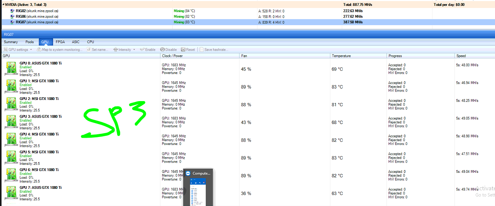Click the Total: 887.75 MH/s summary
Screen dimensions: 495x206
click(357, 5)
